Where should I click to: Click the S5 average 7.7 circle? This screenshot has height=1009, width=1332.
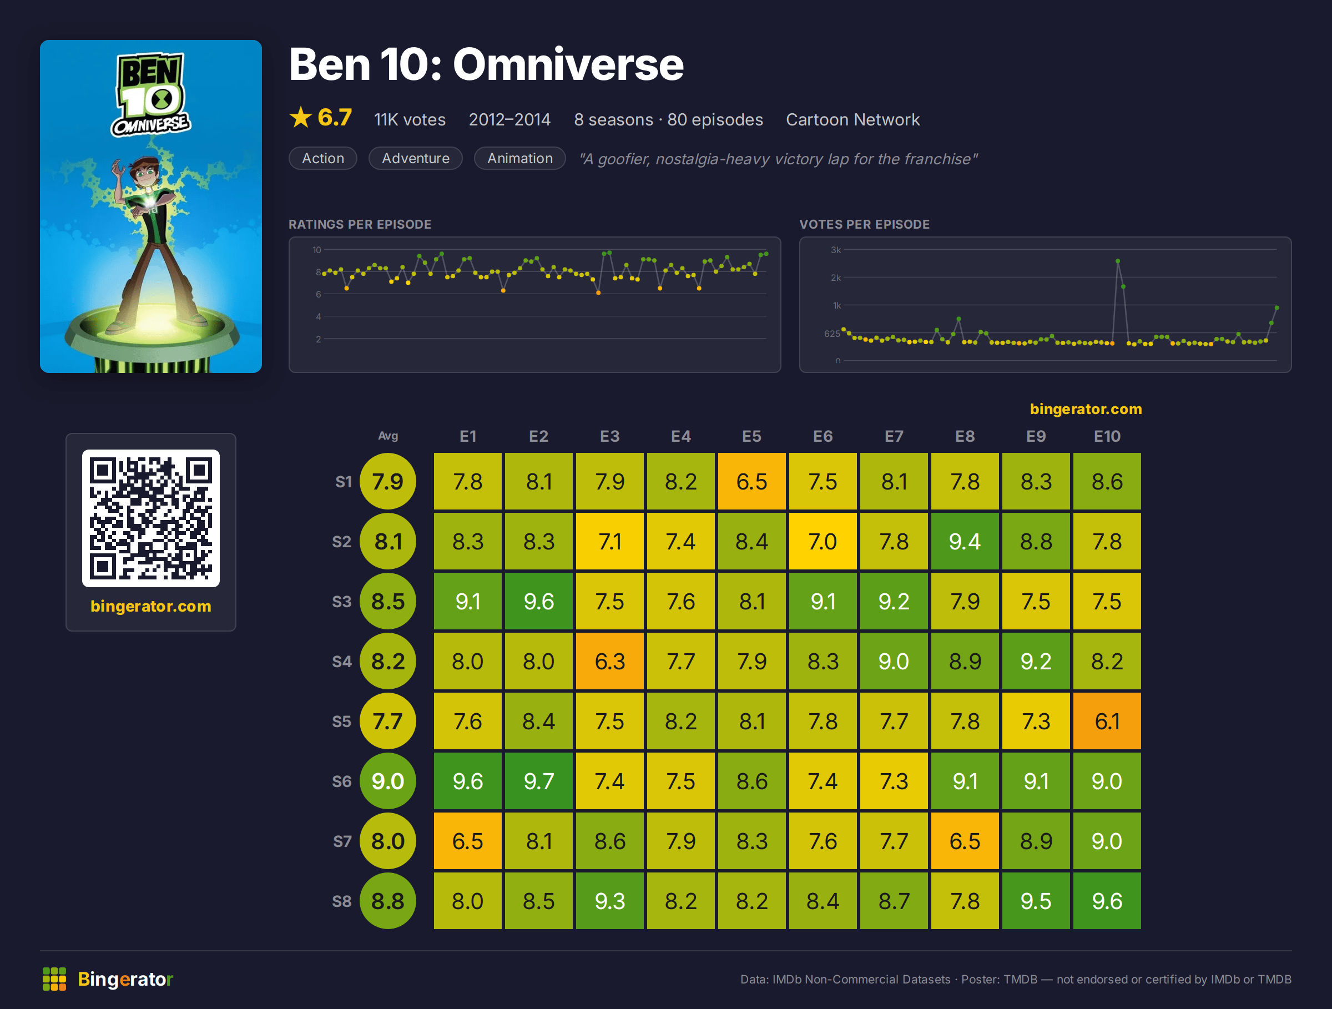coord(388,720)
